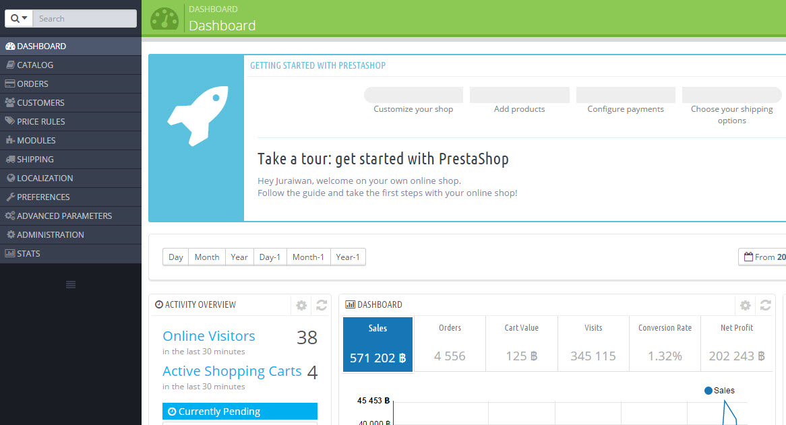The image size is (786, 425).
Task: Set date range to Year-1
Action: point(348,257)
